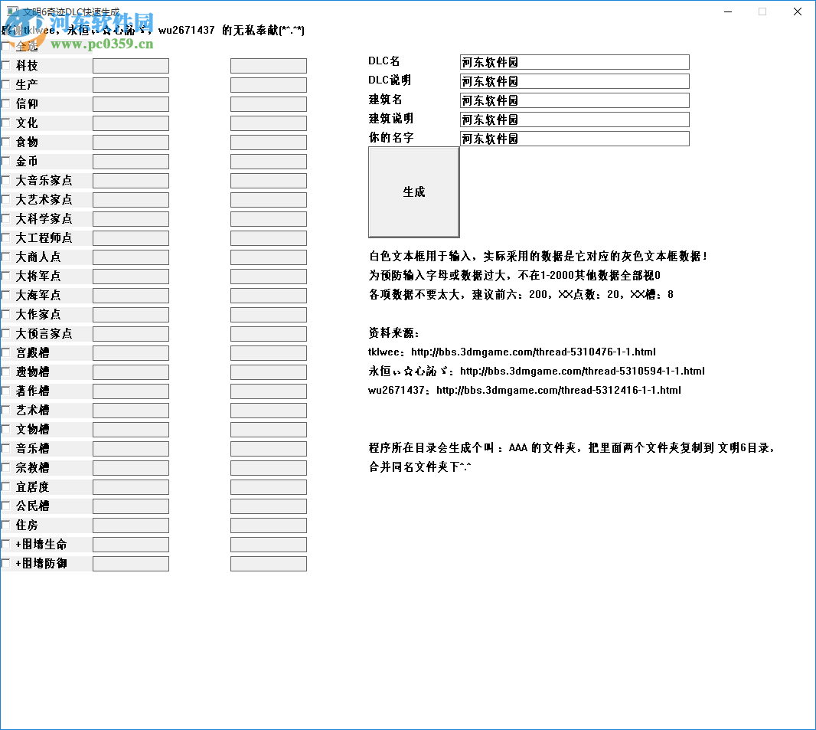This screenshot has width=816, height=730.
Task: Check the 宗教槽 checkbox
Action: (x=8, y=467)
